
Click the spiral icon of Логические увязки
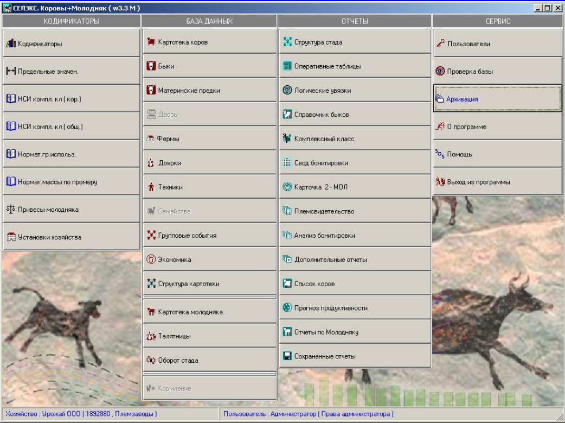[287, 90]
